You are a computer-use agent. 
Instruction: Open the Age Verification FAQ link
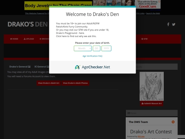[x=92, y=56]
